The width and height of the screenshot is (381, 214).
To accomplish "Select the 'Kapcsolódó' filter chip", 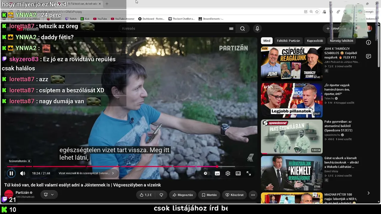I will click(315, 41).
